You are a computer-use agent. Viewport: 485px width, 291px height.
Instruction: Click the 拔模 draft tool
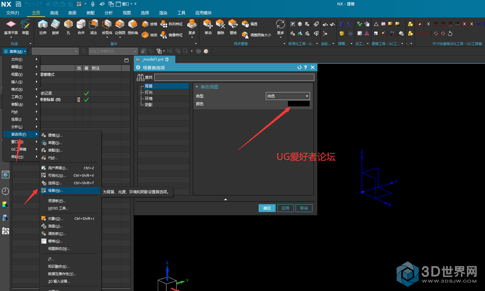click(x=149, y=24)
